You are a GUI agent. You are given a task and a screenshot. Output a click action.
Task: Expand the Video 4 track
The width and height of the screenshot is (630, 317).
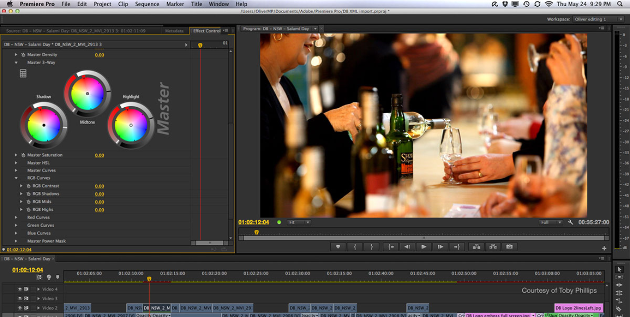click(38, 289)
